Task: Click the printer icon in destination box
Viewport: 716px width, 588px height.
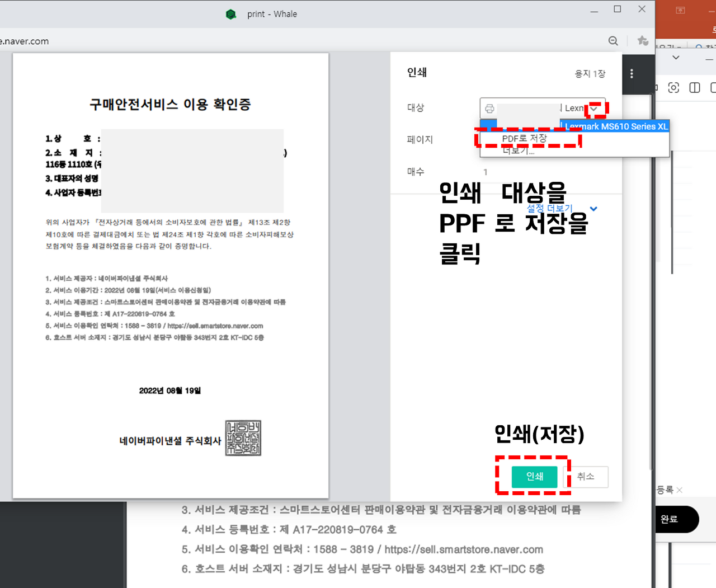Action: pyautogui.click(x=489, y=109)
